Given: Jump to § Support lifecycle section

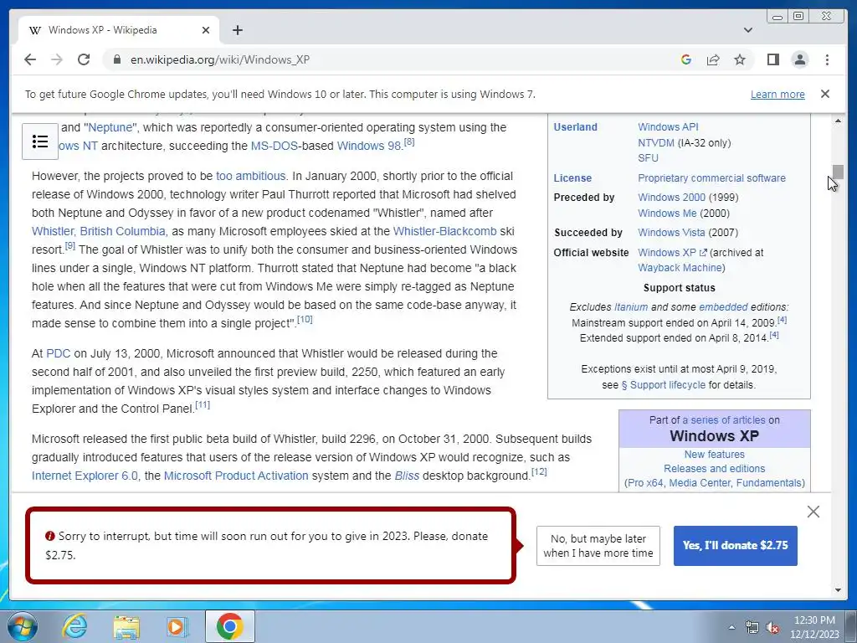Looking at the screenshot, I should coord(664,385).
